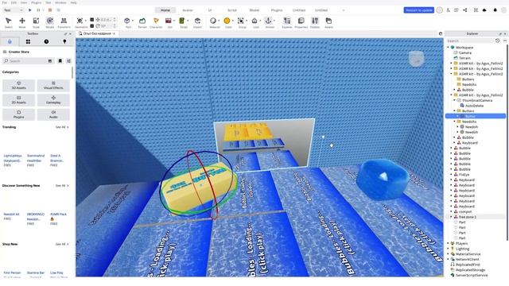This screenshot has width=509, height=286.
Task: Open the Window menu
Action: click(x=60, y=2)
